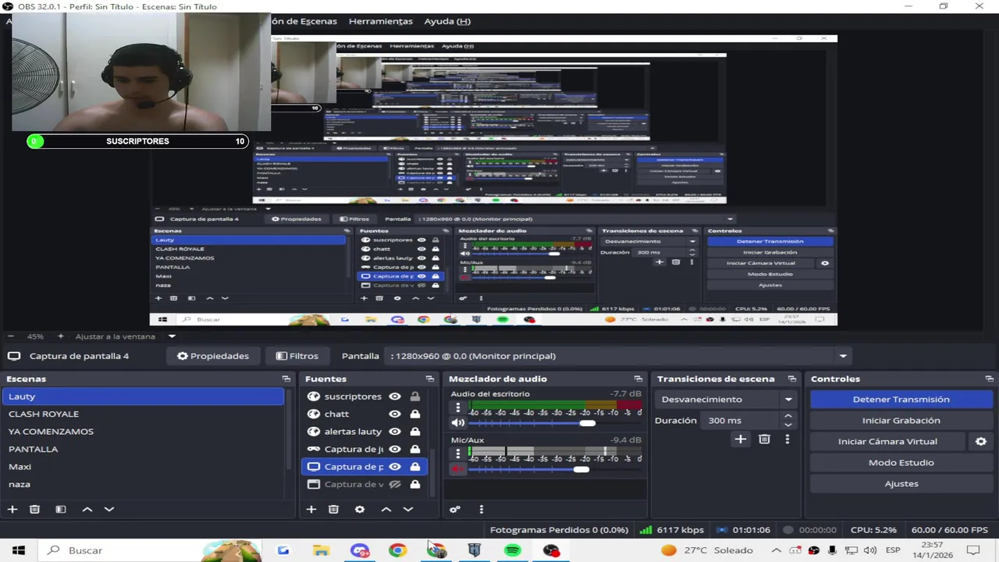The width and height of the screenshot is (999, 562).
Task: Select the PANTALLA scene
Action: click(144, 449)
